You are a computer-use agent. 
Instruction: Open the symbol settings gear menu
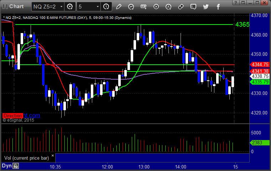point(70,7)
